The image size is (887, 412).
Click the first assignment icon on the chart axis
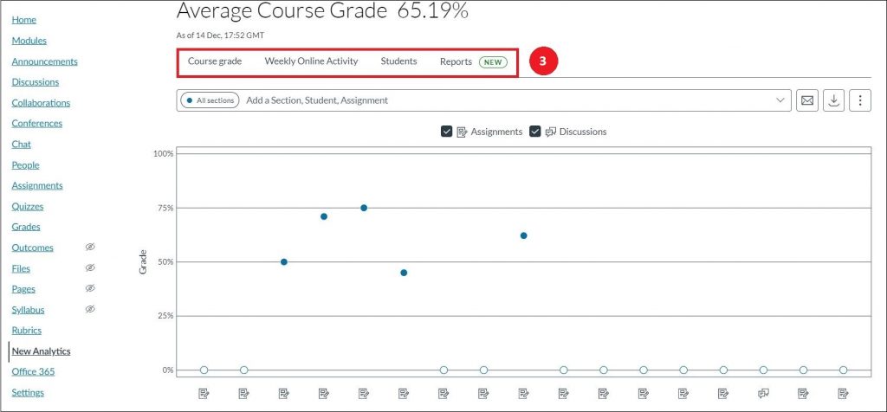coord(204,393)
